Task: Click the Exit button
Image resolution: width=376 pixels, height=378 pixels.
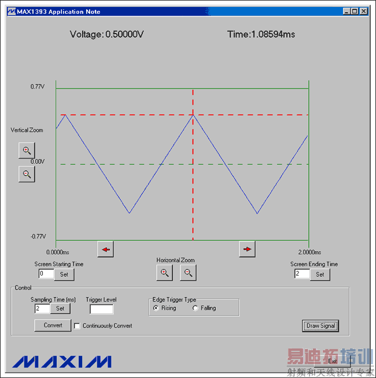Action: tap(333, 361)
